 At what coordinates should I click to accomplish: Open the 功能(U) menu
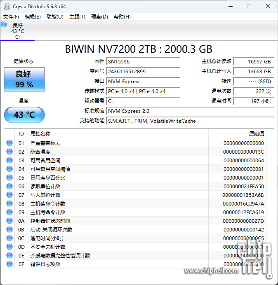pyautogui.click(x=55, y=17)
